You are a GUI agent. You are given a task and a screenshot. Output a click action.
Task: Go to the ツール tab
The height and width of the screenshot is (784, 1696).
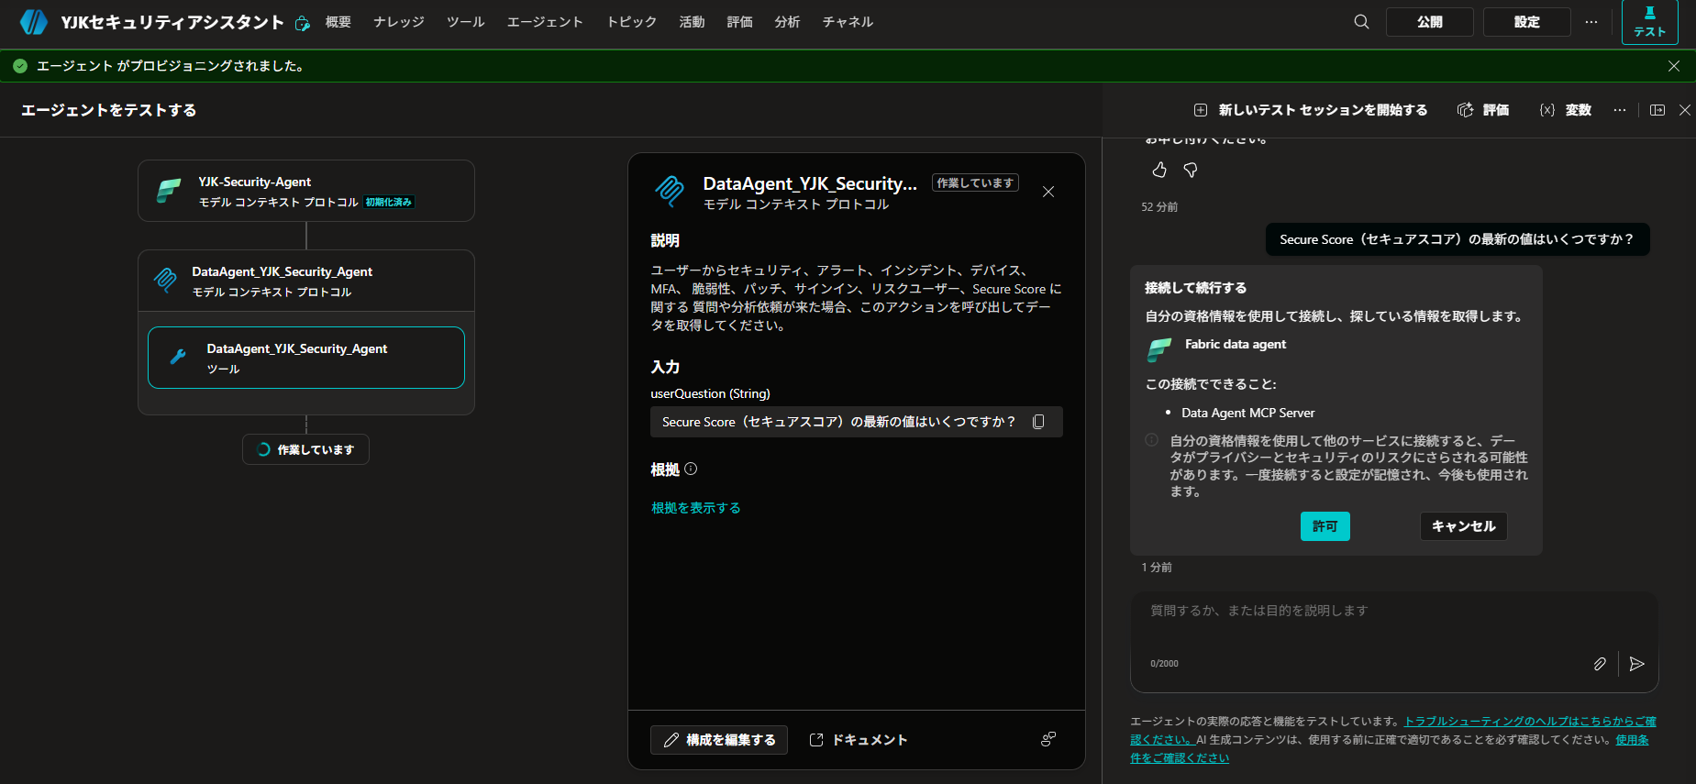pos(466,22)
